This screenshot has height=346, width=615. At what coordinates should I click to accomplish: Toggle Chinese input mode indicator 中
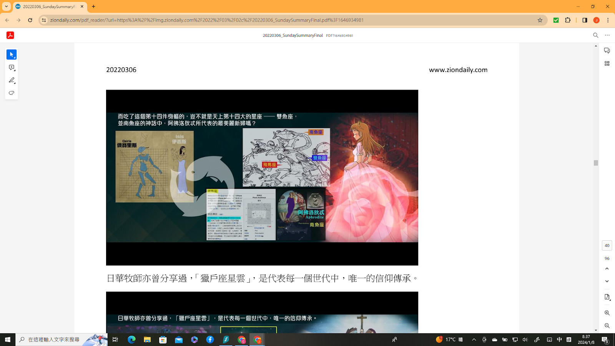tap(559, 339)
